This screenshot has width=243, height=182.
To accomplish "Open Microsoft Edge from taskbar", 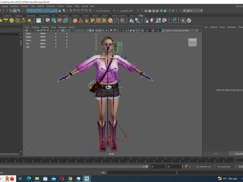I will pos(29,178).
